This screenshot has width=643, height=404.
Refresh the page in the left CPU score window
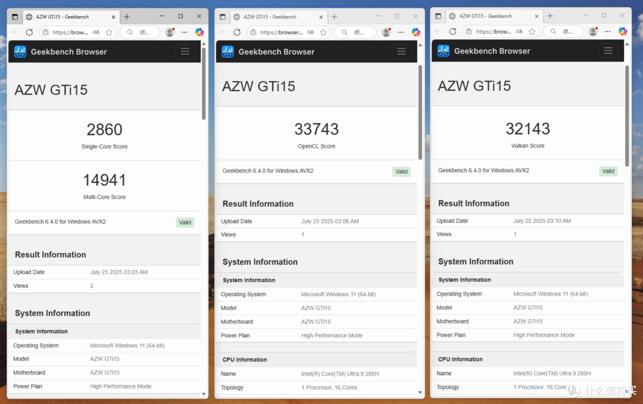(x=29, y=32)
